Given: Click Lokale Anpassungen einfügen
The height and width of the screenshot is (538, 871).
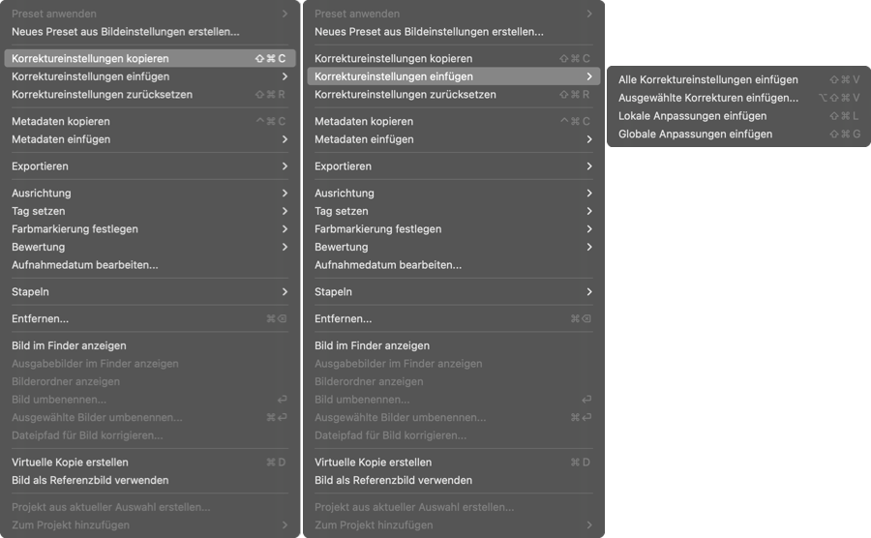Looking at the screenshot, I should tap(738, 116).
